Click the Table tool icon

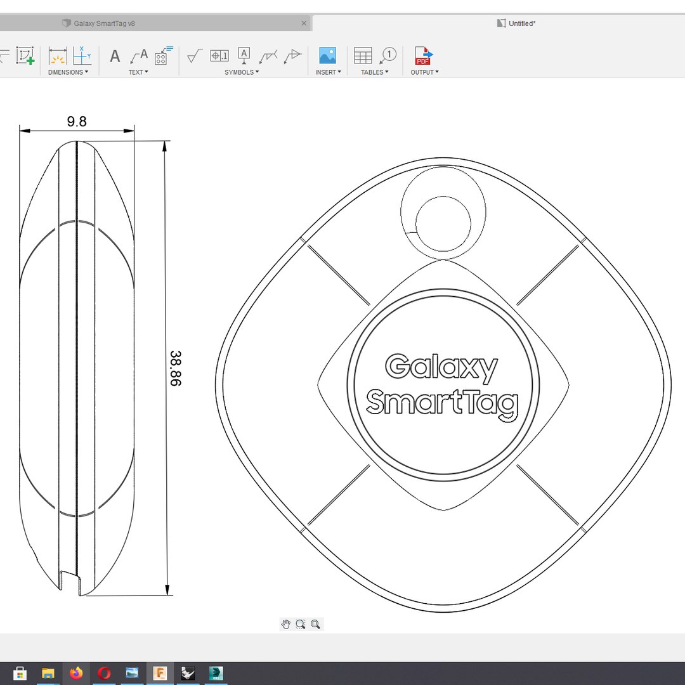(363, 56)
